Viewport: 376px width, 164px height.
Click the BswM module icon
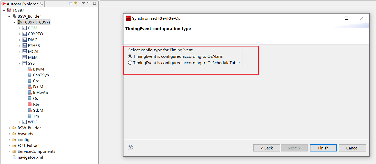point(30,69)
